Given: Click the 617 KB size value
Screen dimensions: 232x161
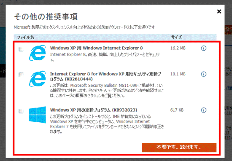Looking at the screenshot, I should click(177, 110).
